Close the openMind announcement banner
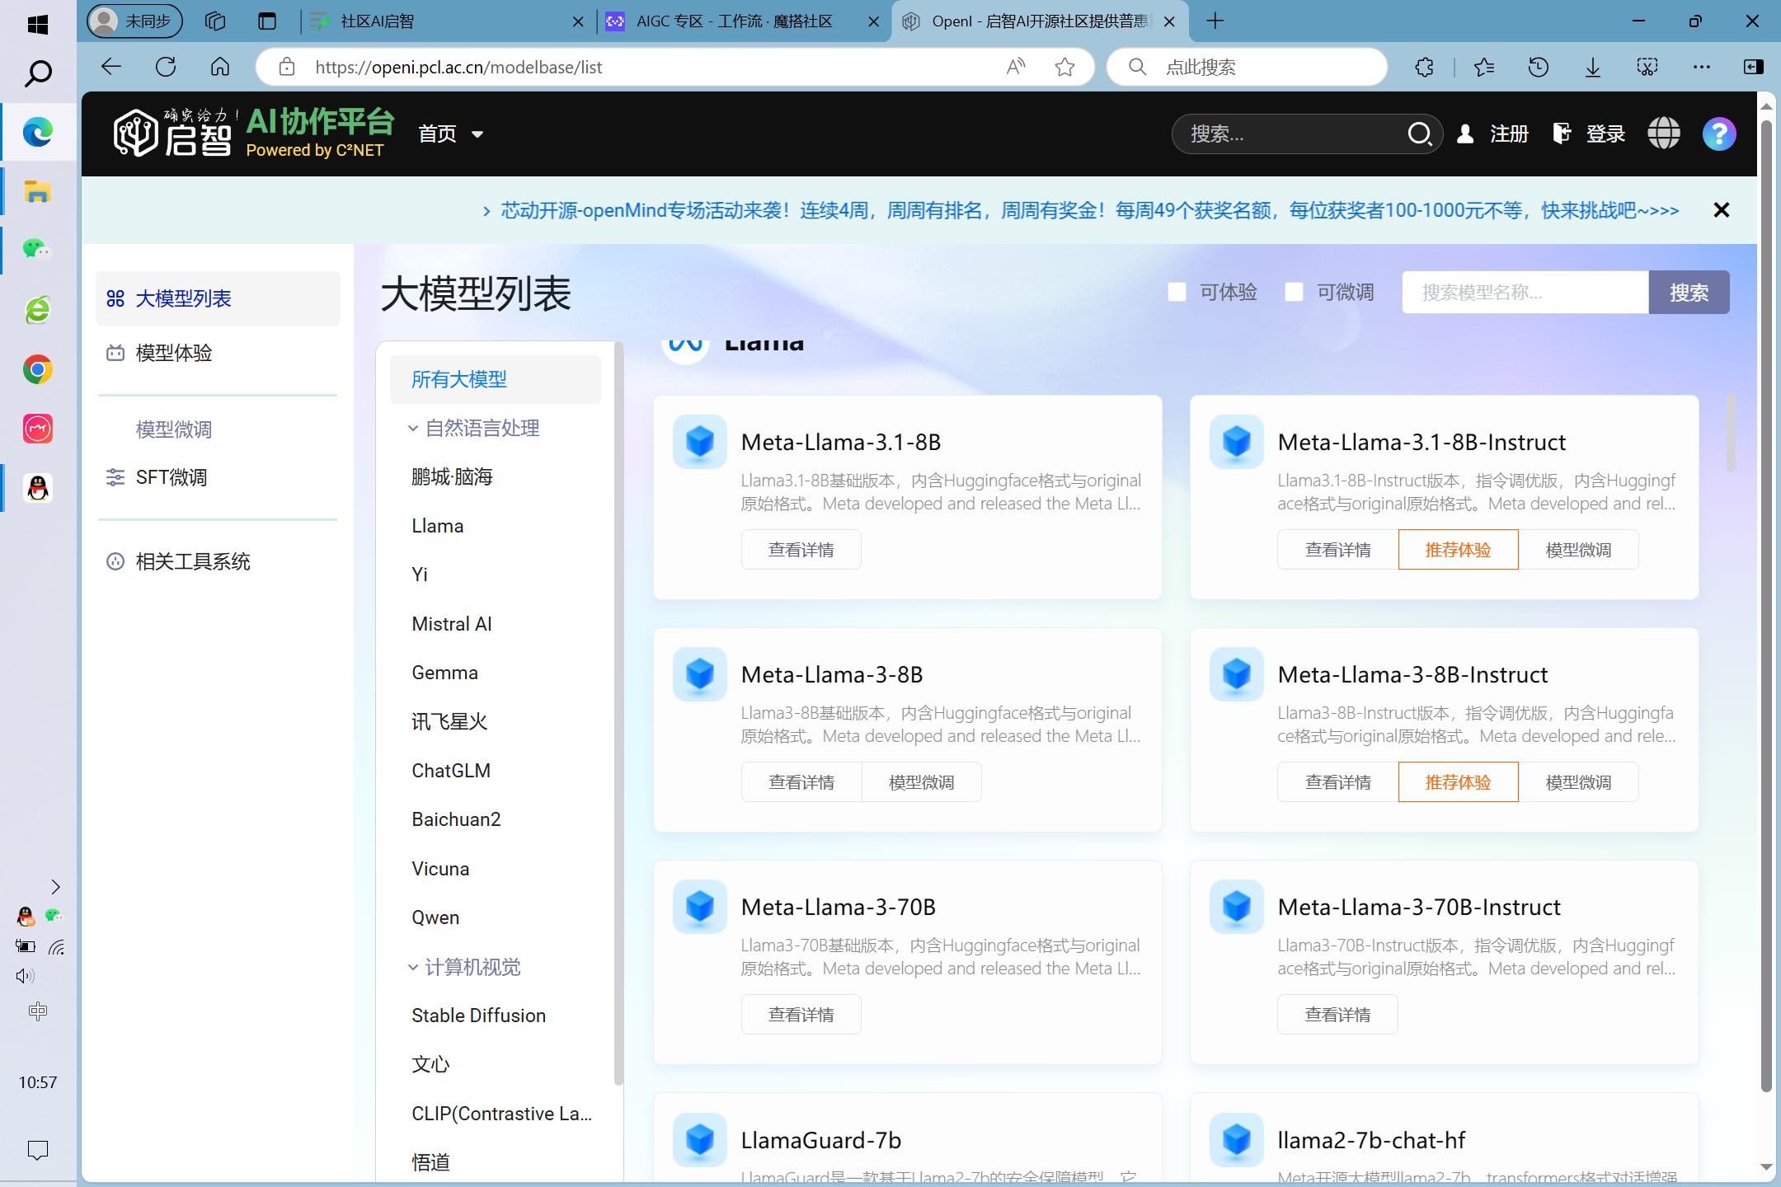1781x1187 pixels. coord(1721,210)
